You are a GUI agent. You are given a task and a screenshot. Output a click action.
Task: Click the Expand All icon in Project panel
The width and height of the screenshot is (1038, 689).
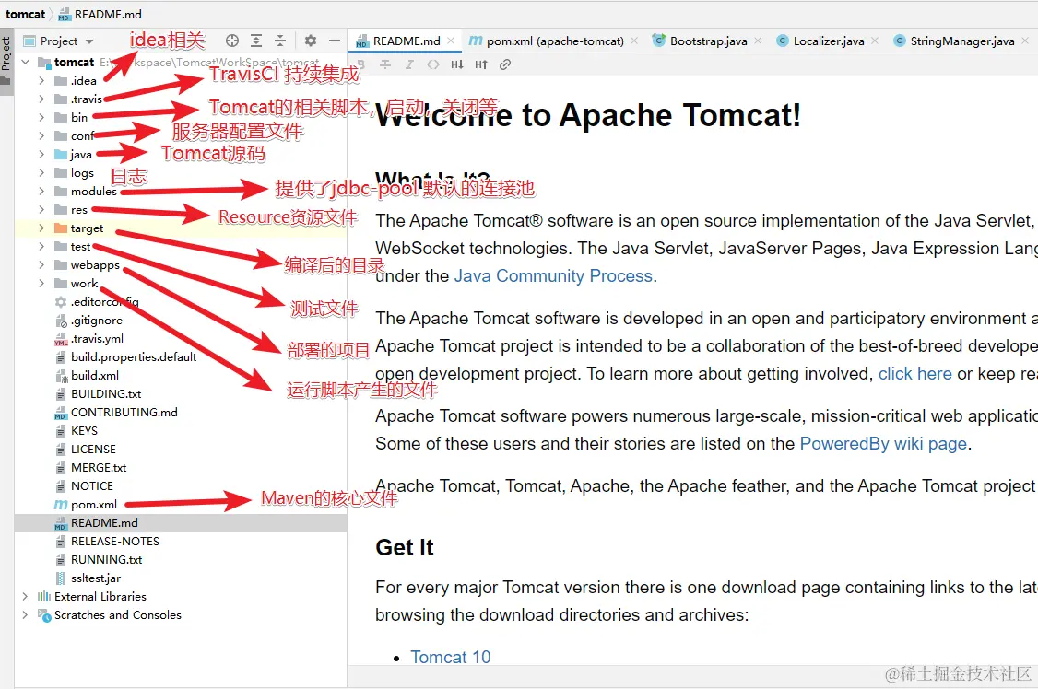(256, 41)
